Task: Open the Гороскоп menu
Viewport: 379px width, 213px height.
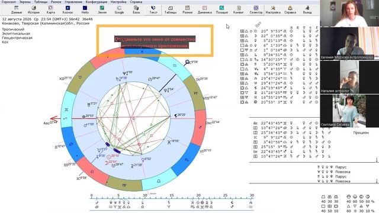Action: [9, 2]
